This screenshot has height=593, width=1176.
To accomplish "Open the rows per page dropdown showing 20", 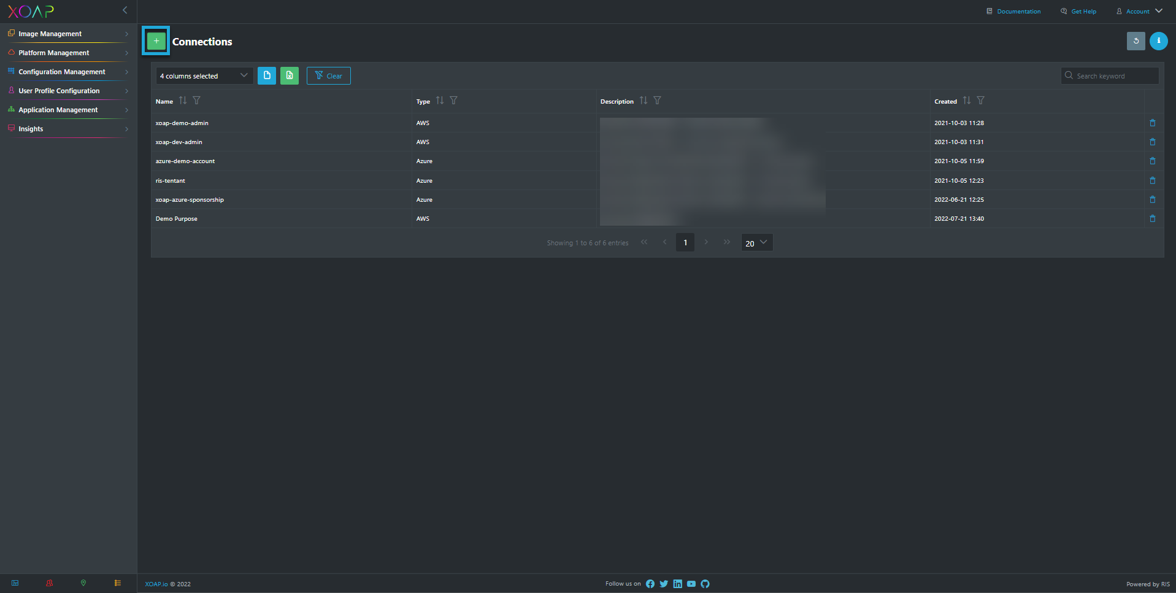I will (757, 242).
